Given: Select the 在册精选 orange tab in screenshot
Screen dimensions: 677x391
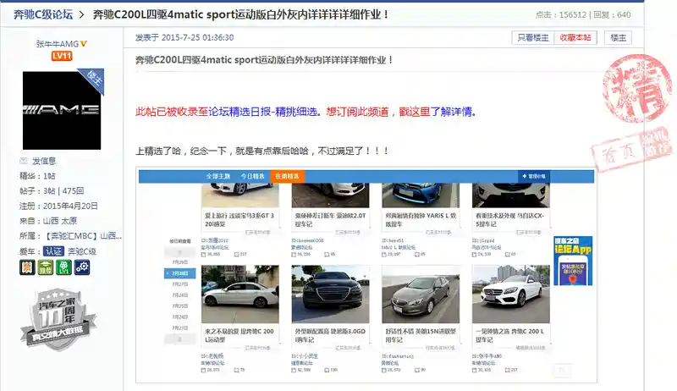Looking at the screenshot, I should (288, 176).
